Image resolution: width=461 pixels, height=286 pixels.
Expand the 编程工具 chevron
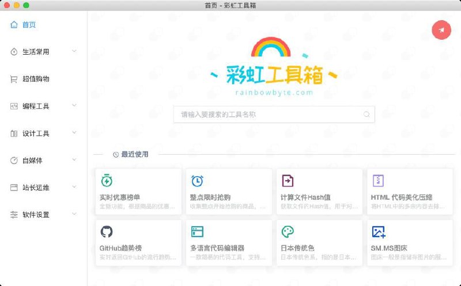coord(74,105)
